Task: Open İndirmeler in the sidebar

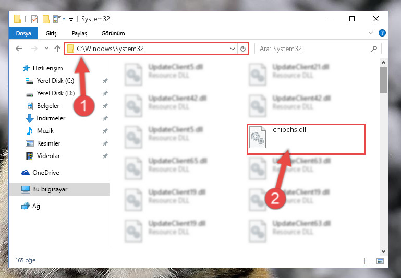Action: point(51,118)
